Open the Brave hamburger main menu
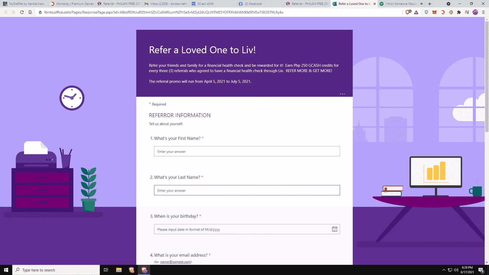489x275 pixels. [483, 12]
